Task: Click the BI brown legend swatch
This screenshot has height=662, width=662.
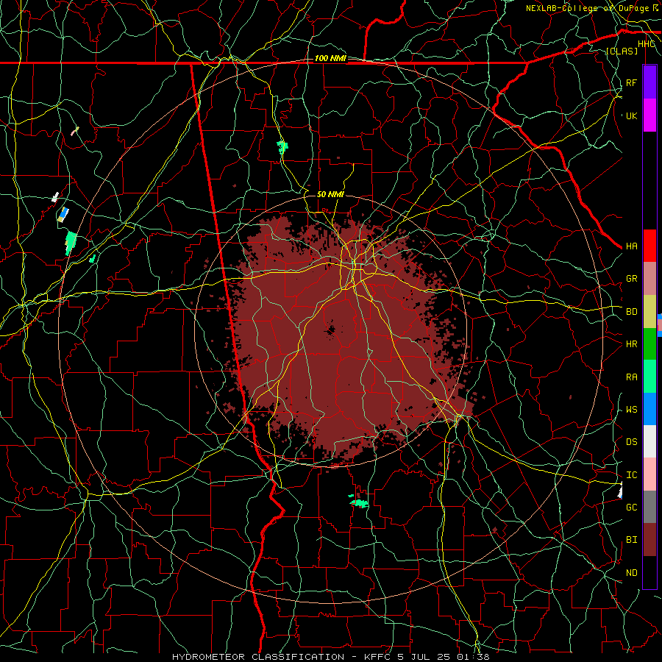Action: (x=649, y=540)
